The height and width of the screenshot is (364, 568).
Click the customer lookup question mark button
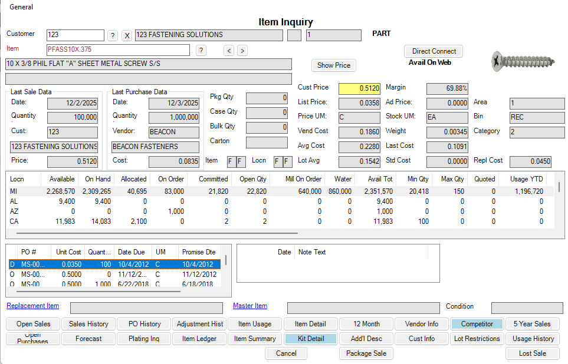(x=113, y=35)
